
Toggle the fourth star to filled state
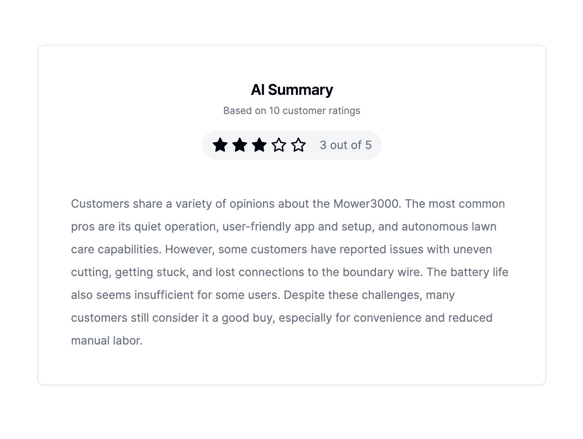click(279, 145)
